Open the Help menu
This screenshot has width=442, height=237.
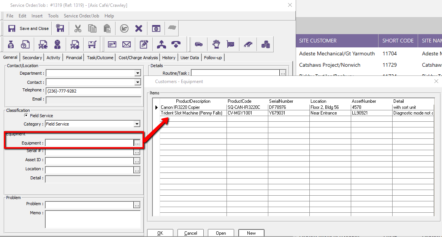point(109,16)
